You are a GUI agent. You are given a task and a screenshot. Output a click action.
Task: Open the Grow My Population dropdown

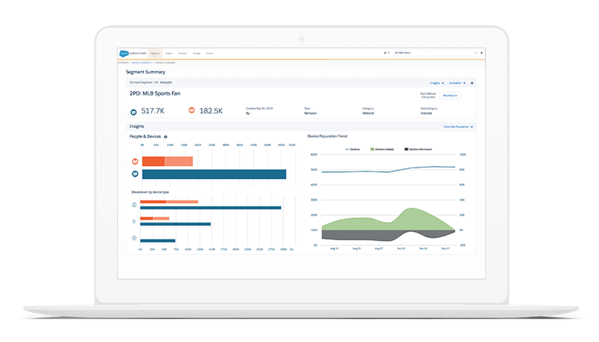click(x=458, y=127)
